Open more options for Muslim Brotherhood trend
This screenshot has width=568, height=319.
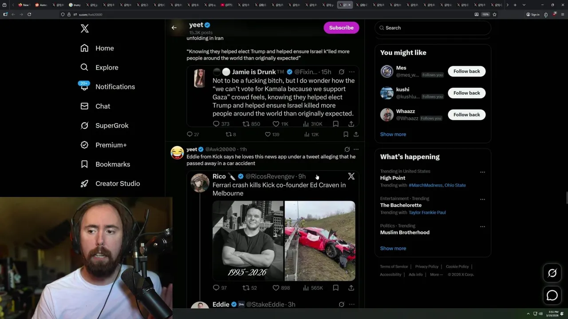point(482,227)
